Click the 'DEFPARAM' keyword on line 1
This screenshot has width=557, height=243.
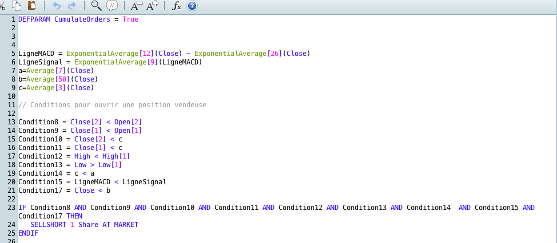coord(34,19)
